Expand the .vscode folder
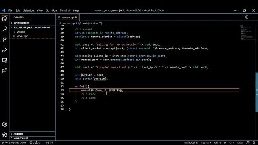The image size is (258, 145). [x=32, y=31]
